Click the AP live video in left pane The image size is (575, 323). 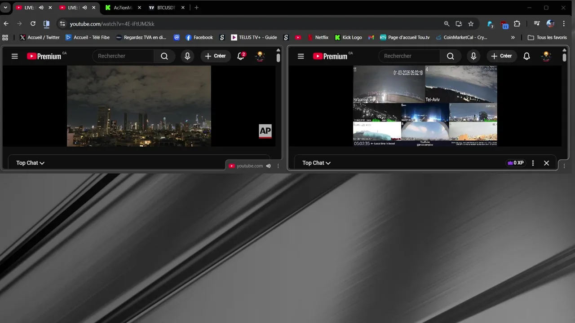[139, 106]
